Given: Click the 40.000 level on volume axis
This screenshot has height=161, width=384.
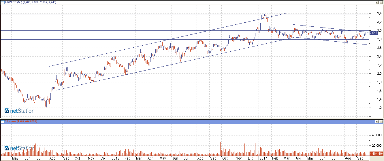Looking at the screenshot, I should click(x=375, y=135).
